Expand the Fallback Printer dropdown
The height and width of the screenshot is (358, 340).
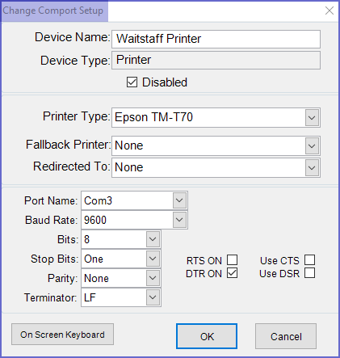[312, 145]
